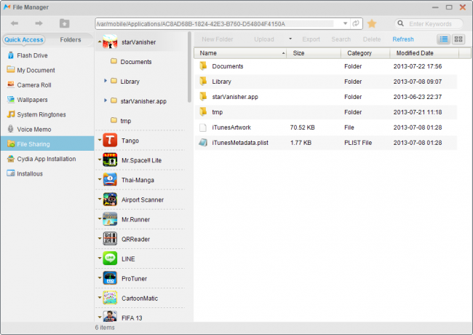The height and width of the screenshot is (335, 473).
Task: Open parent folder with the up-folder icon
Action: 64,23
